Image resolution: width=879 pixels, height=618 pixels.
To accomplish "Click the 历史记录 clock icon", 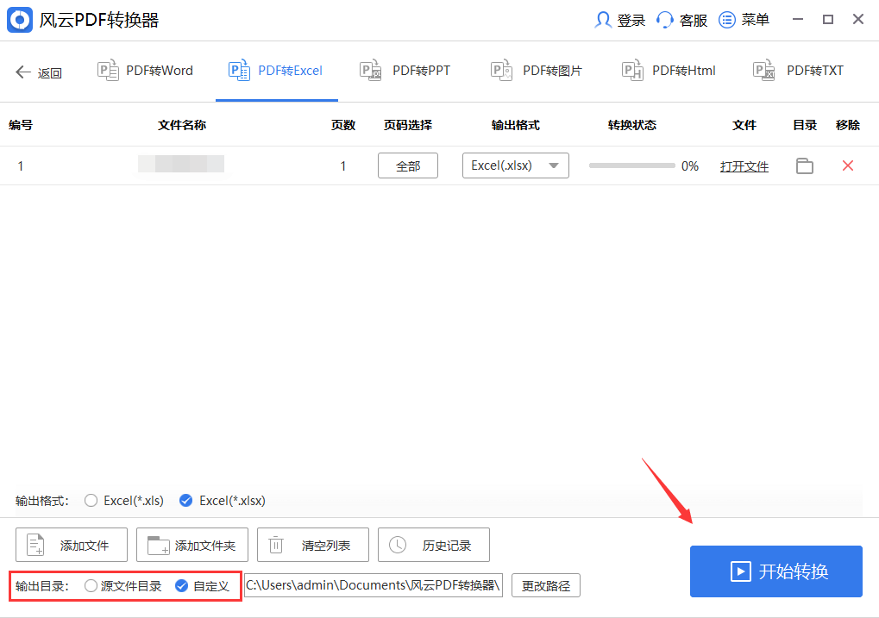I will tap(398, 545).
